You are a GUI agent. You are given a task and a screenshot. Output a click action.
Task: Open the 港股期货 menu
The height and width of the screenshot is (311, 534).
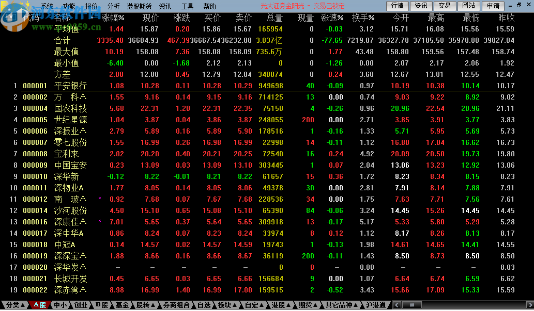pos(139,6)
